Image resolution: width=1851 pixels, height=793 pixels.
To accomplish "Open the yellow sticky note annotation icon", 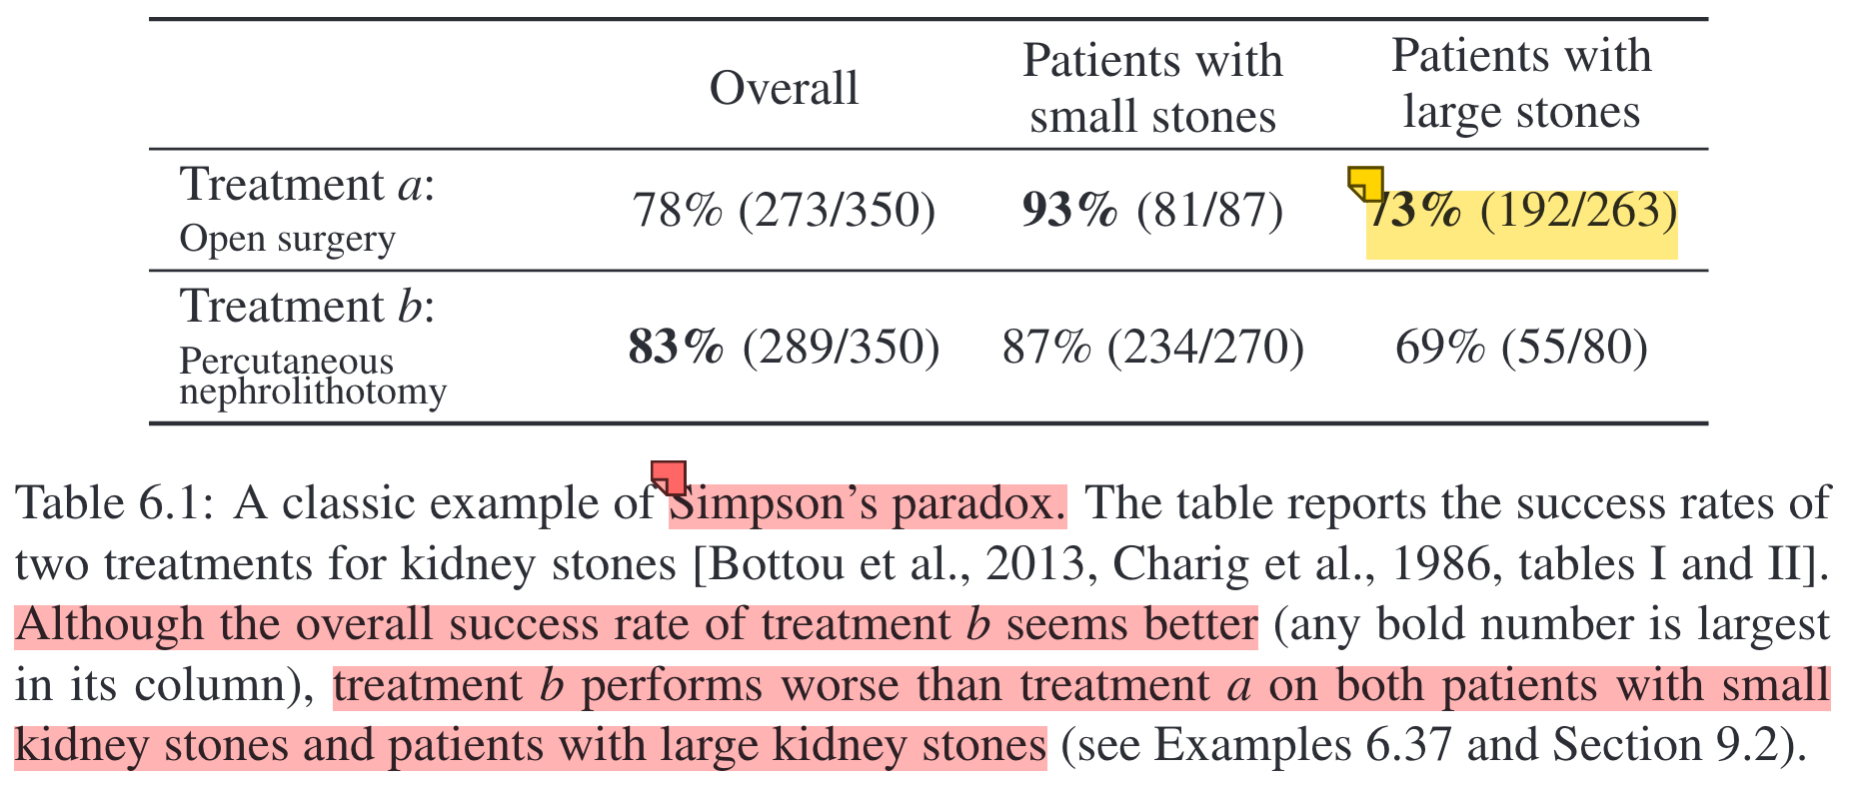I will (1365, 184).
